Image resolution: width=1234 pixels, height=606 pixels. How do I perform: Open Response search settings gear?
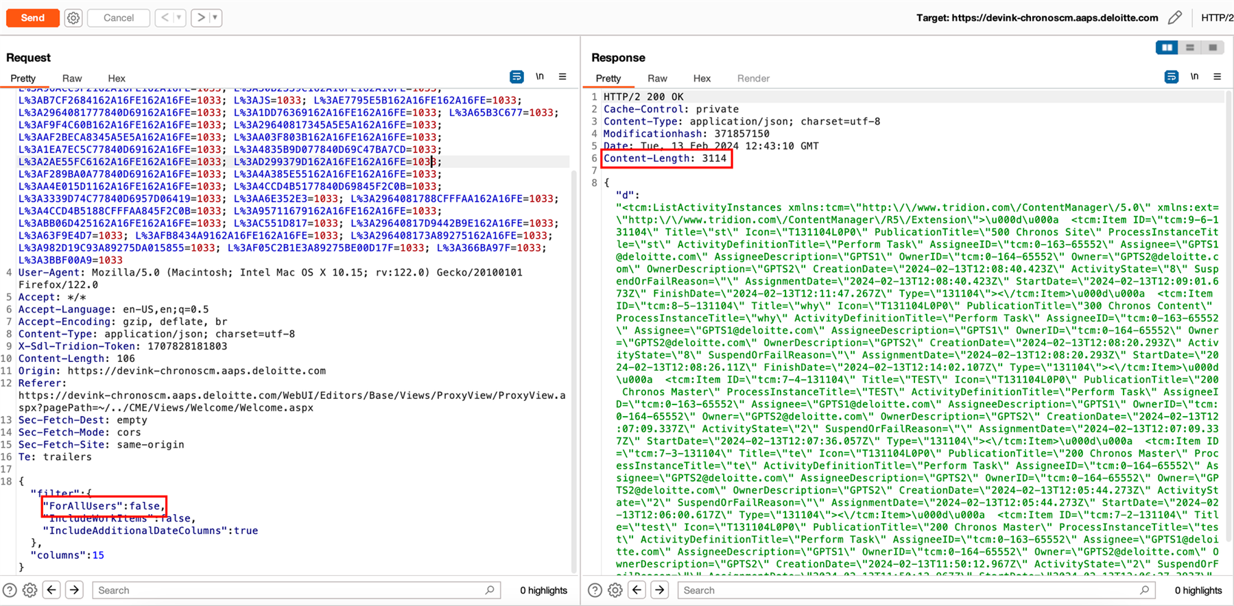615,590
